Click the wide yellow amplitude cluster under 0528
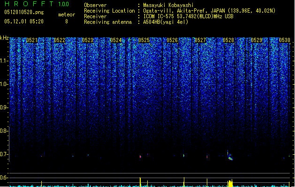This screenshot has width=295, height=187. 230,183
